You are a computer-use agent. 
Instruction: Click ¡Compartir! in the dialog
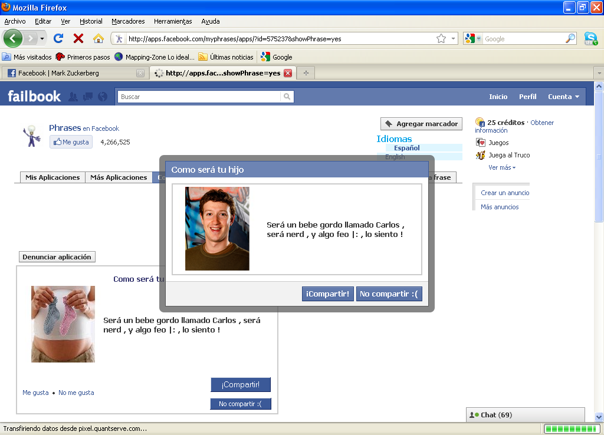click(x=327, y=294)
